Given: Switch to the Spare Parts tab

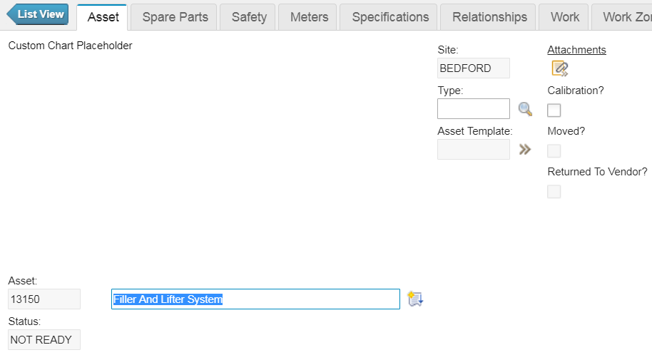Looking at the screenshot, I should point(175,17).
